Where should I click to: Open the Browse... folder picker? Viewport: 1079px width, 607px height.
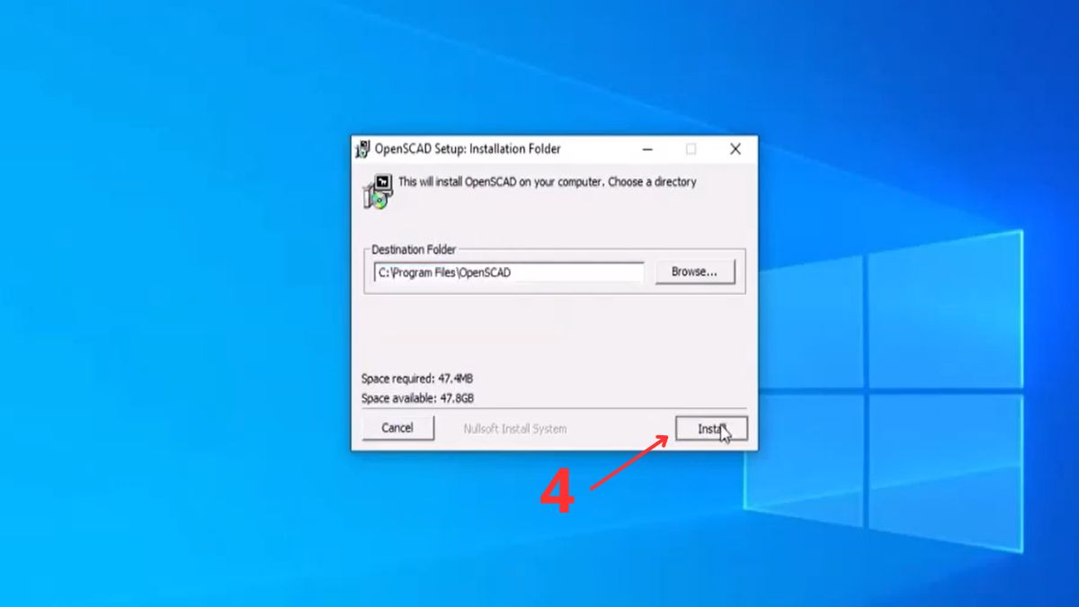tap(694, 272)
